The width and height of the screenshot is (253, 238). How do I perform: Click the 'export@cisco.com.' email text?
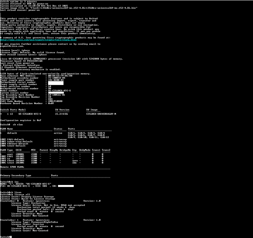[12, 46]
